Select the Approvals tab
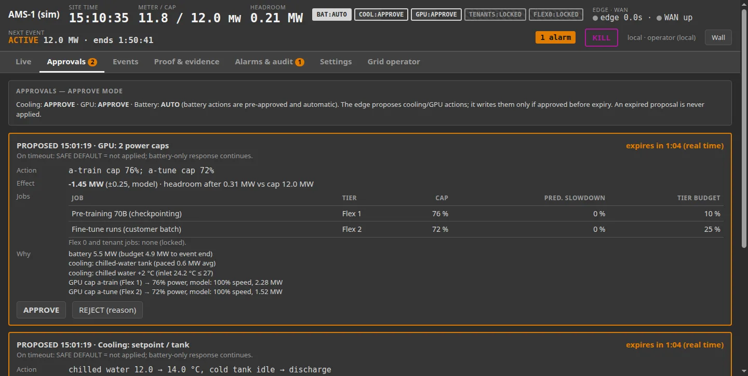This screenshot has width=748, height=376. (72, 62)
